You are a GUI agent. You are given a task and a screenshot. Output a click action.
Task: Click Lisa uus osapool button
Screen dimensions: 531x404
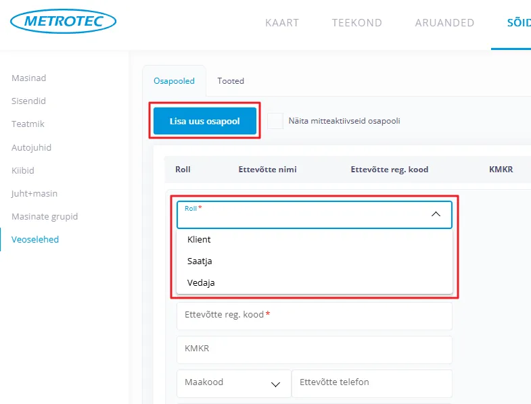point(204,121)
